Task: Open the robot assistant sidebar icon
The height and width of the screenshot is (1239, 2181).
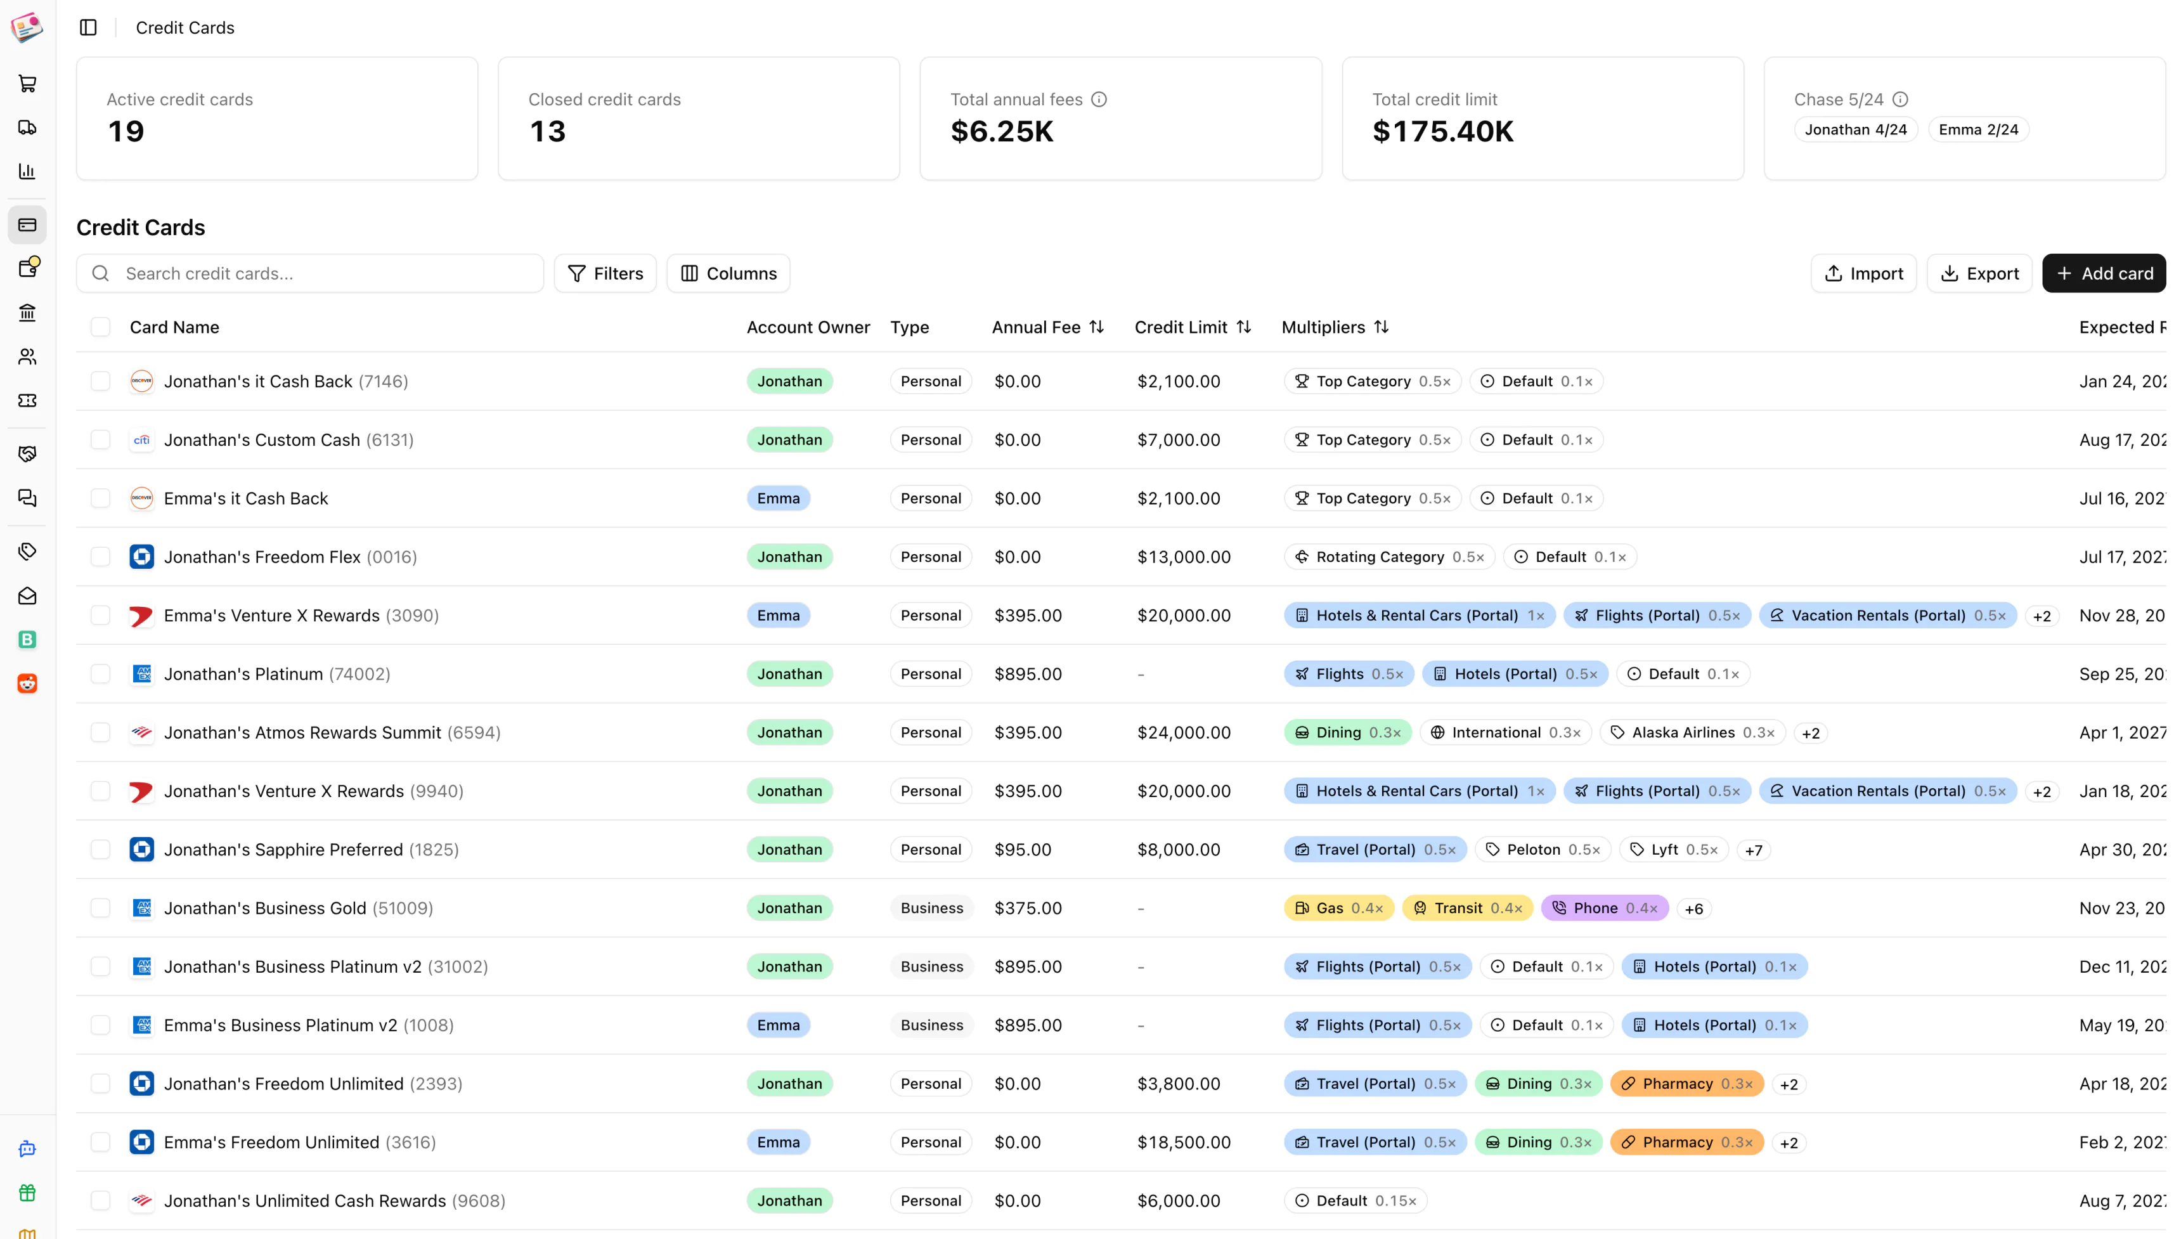Action: tap(27, 1149)
